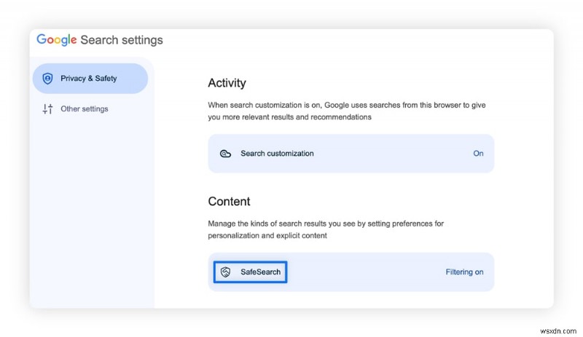Image resolution: width=583 pixels, height=337 pixels.
Task: Click the Search settings page title
Action: [122, 40]
